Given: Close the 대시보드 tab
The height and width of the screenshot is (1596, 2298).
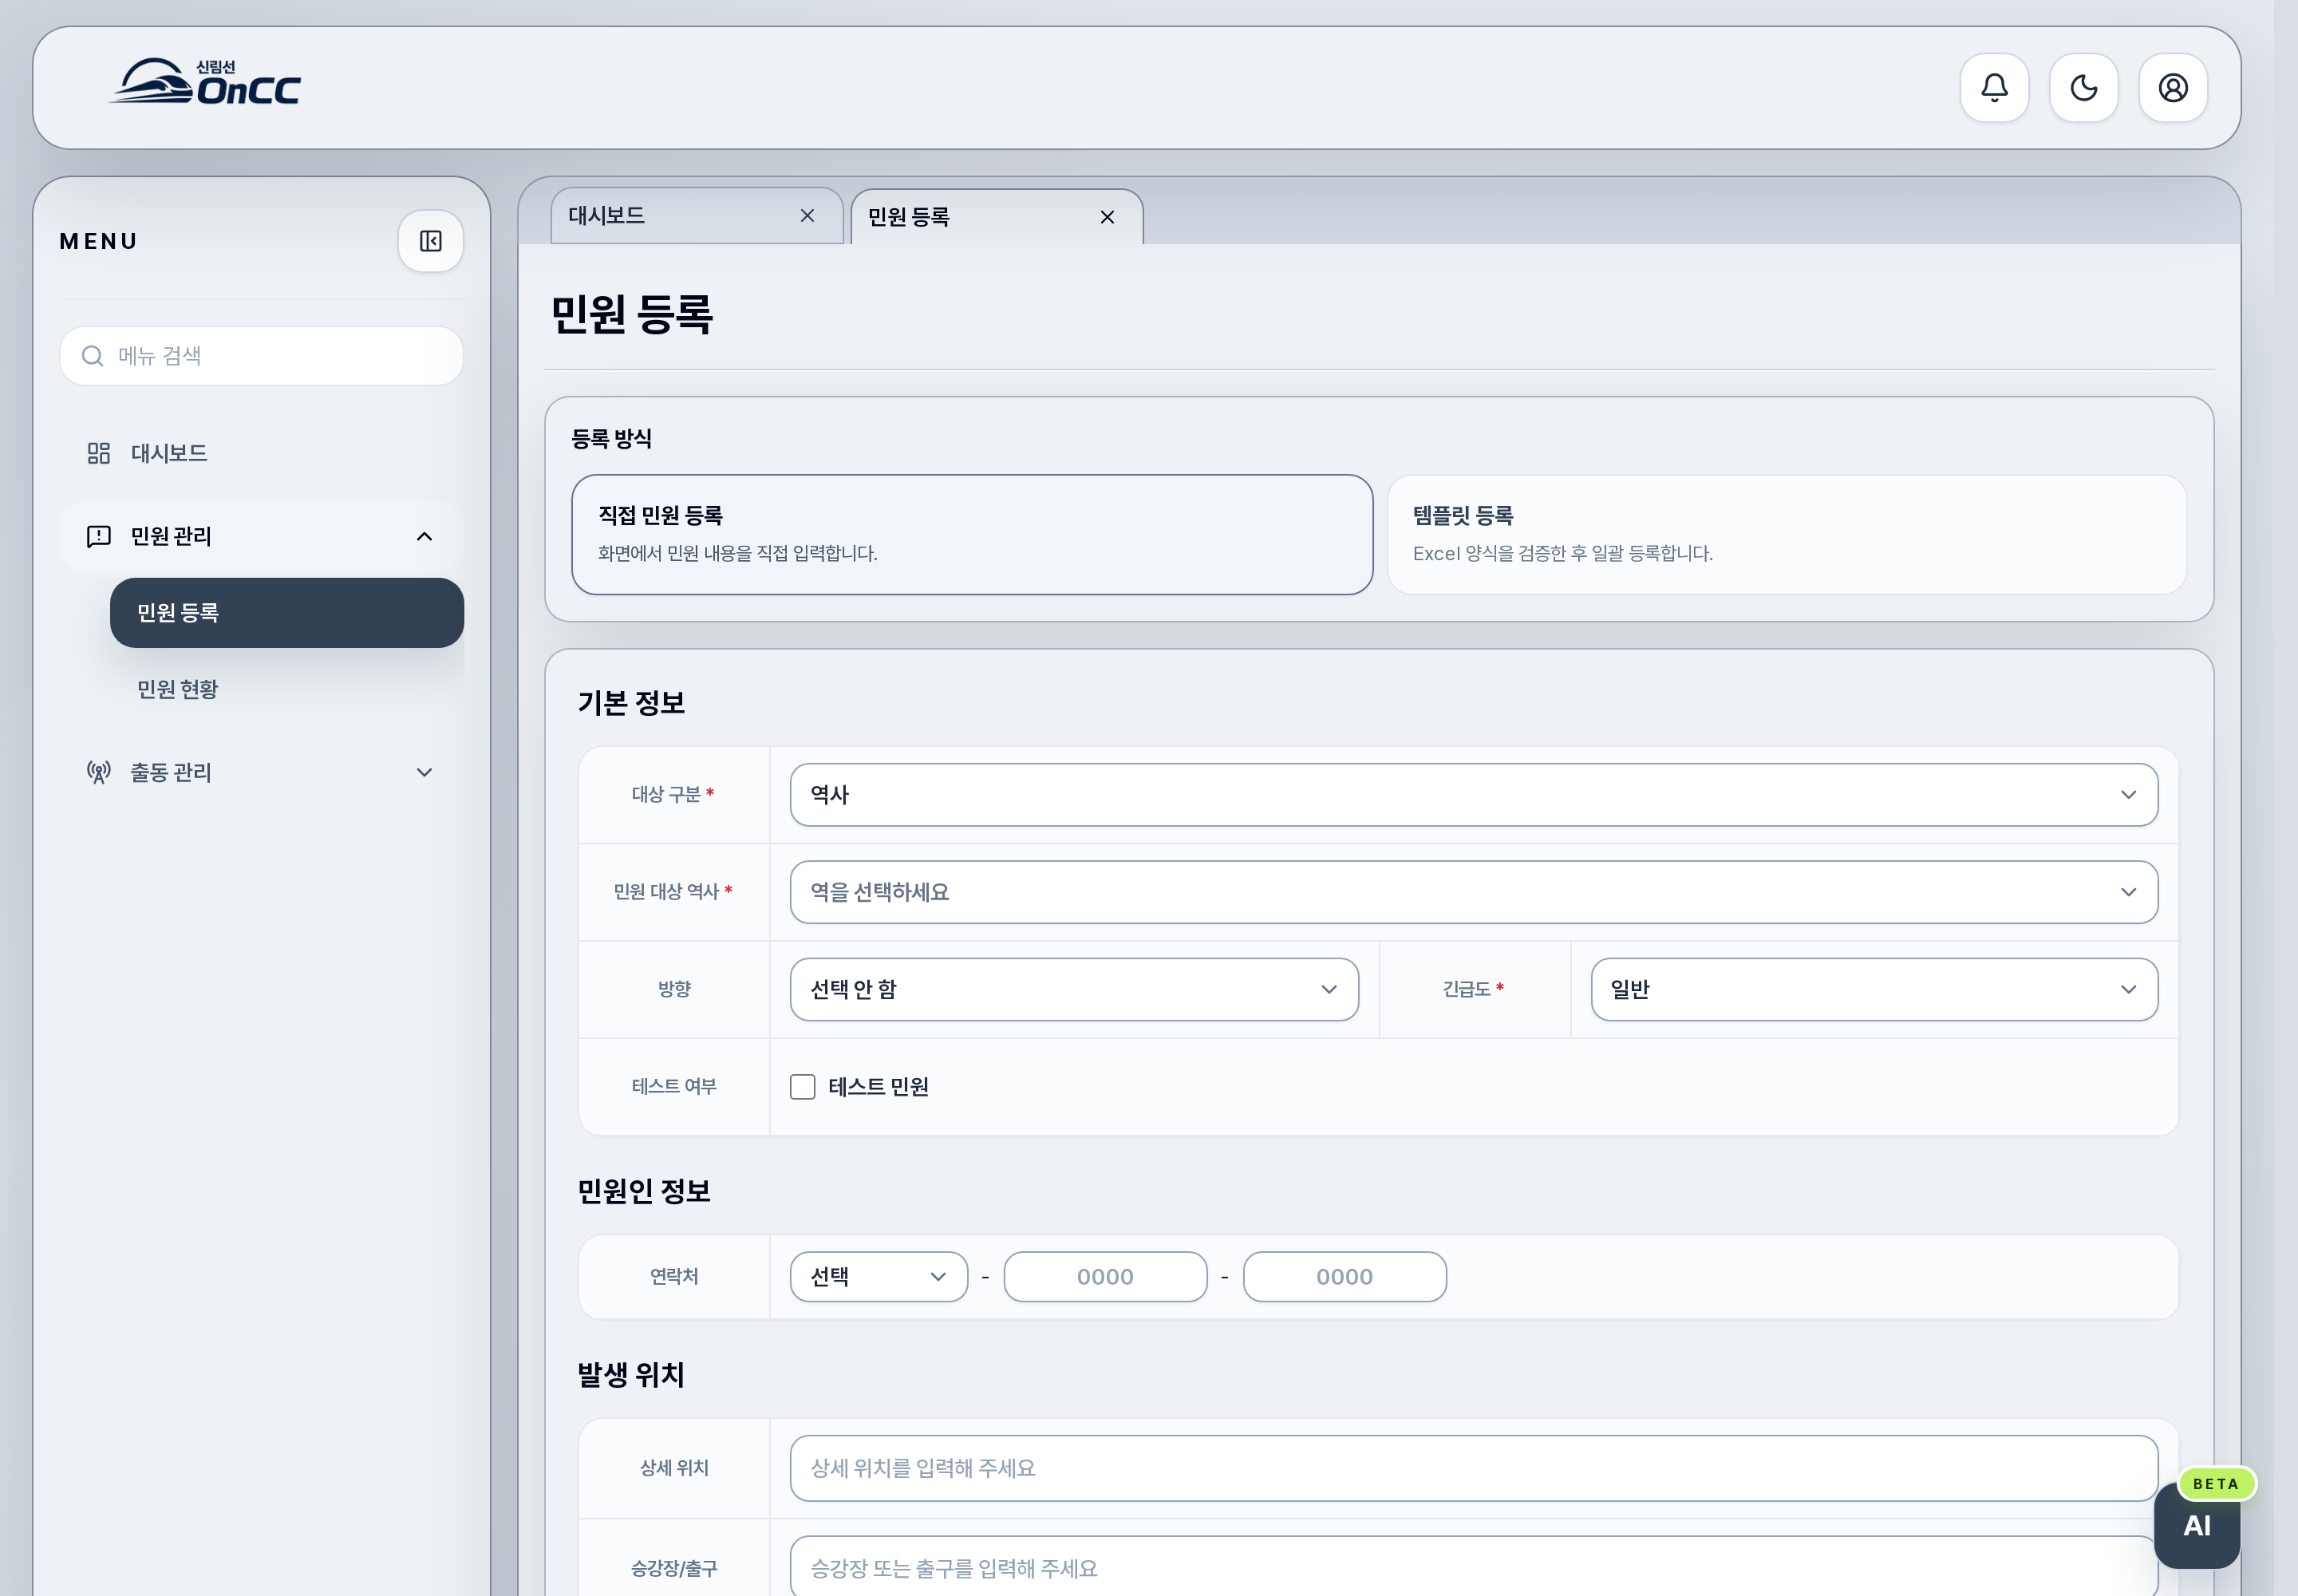Looking at the screenshot, I should tap(807, 215).
